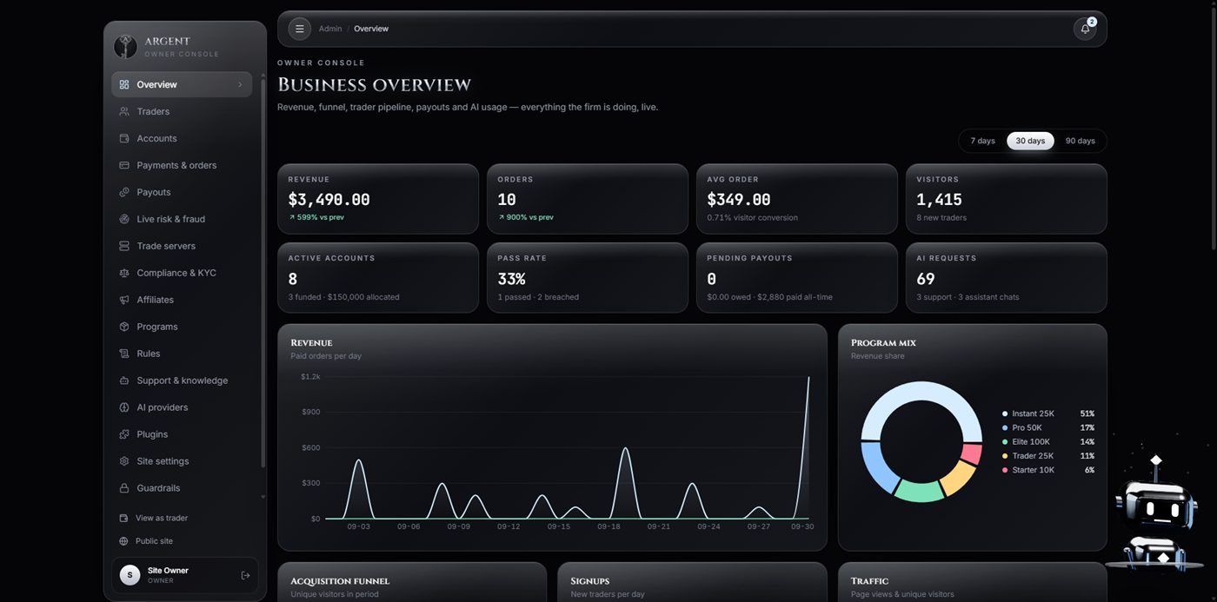1217x602 pixels.
Task: Click the Rules icon in sidebar
Action: 124,354
